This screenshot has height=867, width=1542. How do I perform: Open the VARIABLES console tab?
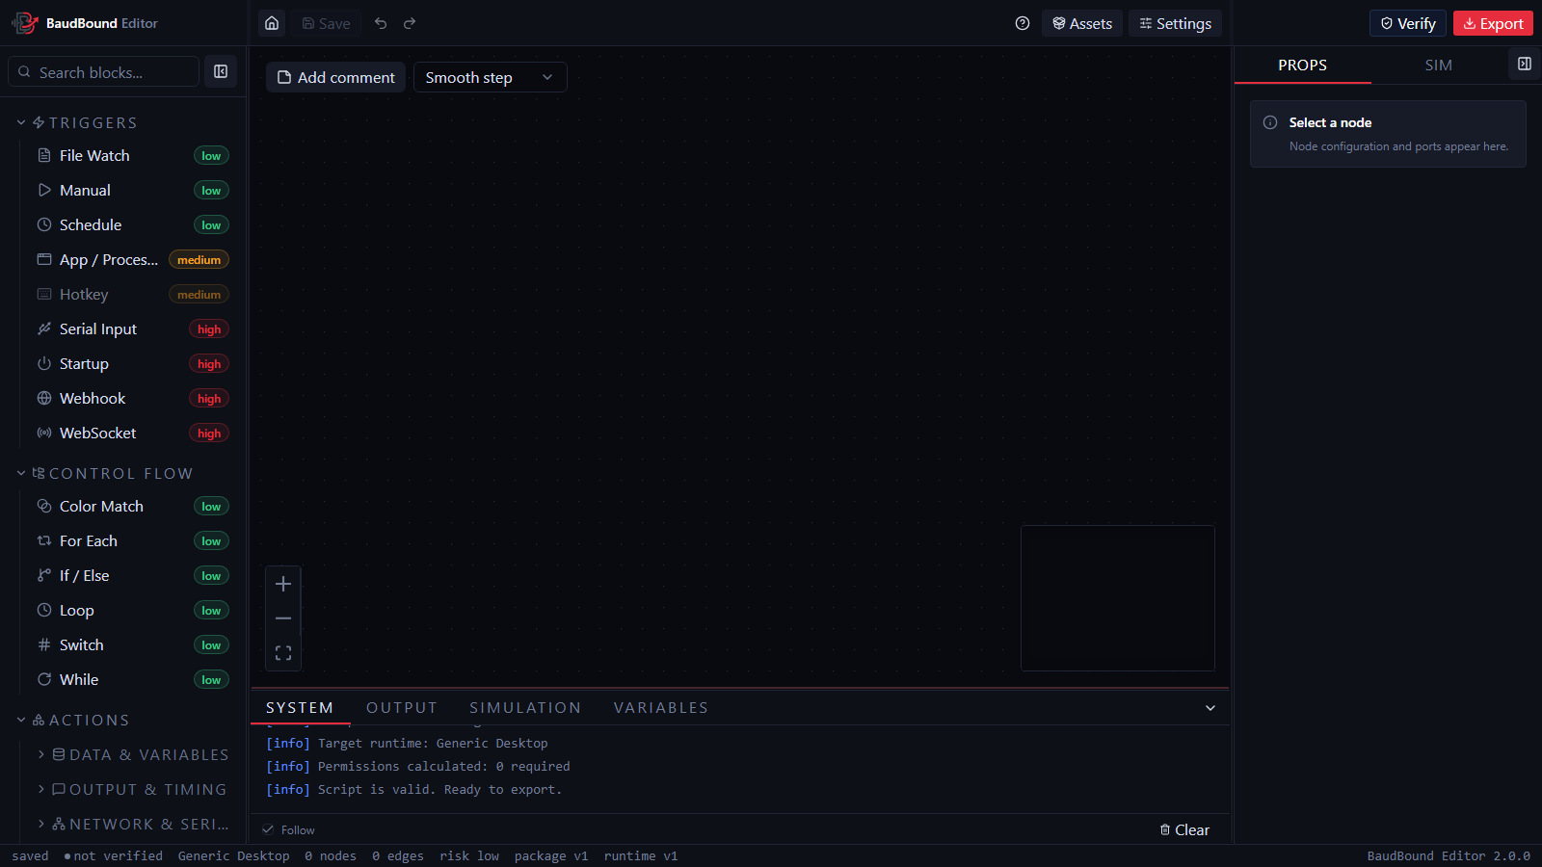(661, 708)
